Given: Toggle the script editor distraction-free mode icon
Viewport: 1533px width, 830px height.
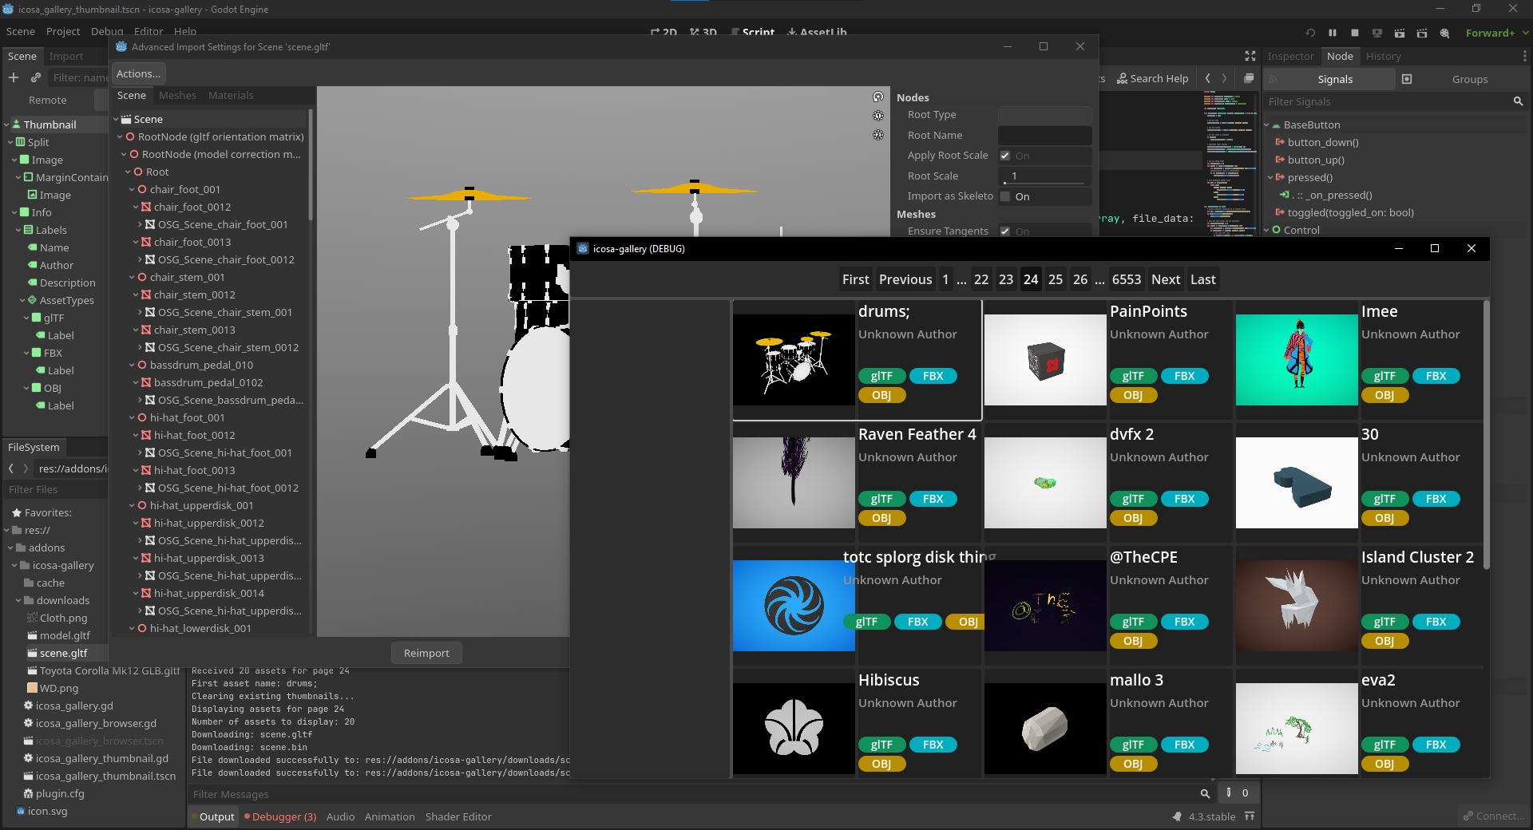Looking at the screenshot, I should pos(1250,56).
